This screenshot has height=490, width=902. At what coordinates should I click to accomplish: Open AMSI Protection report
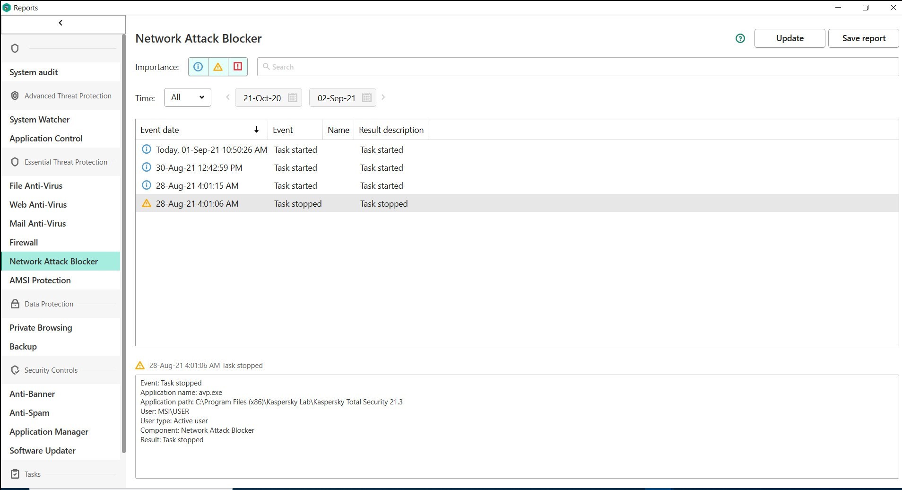coord(61,280)
